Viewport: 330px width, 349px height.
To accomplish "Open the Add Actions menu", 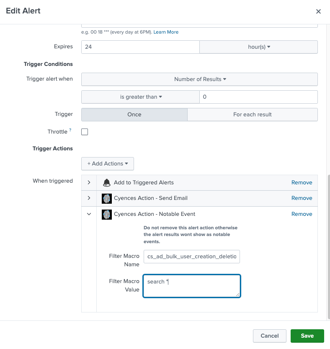I will point(107,163).
